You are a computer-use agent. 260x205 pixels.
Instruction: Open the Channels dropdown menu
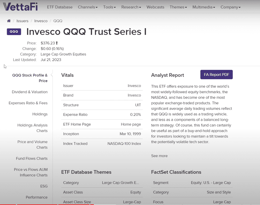point(88,7)
